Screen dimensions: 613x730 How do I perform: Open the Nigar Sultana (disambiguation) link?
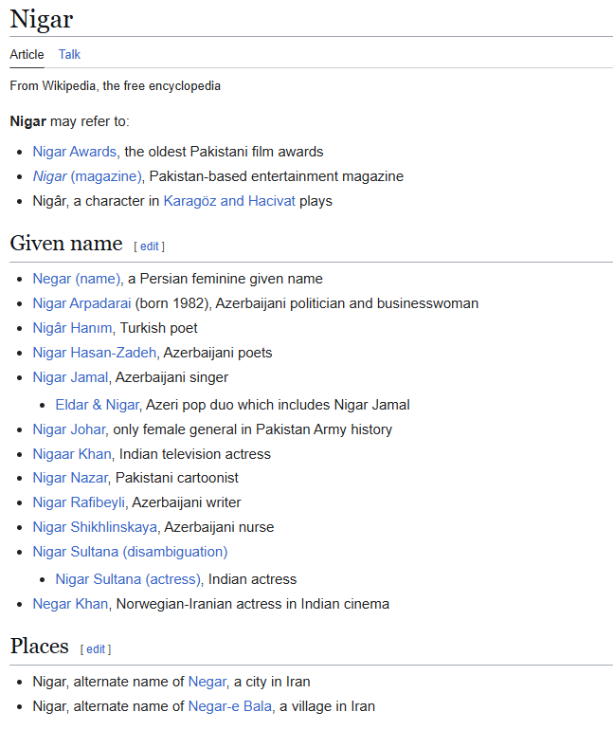pos(130,552)
